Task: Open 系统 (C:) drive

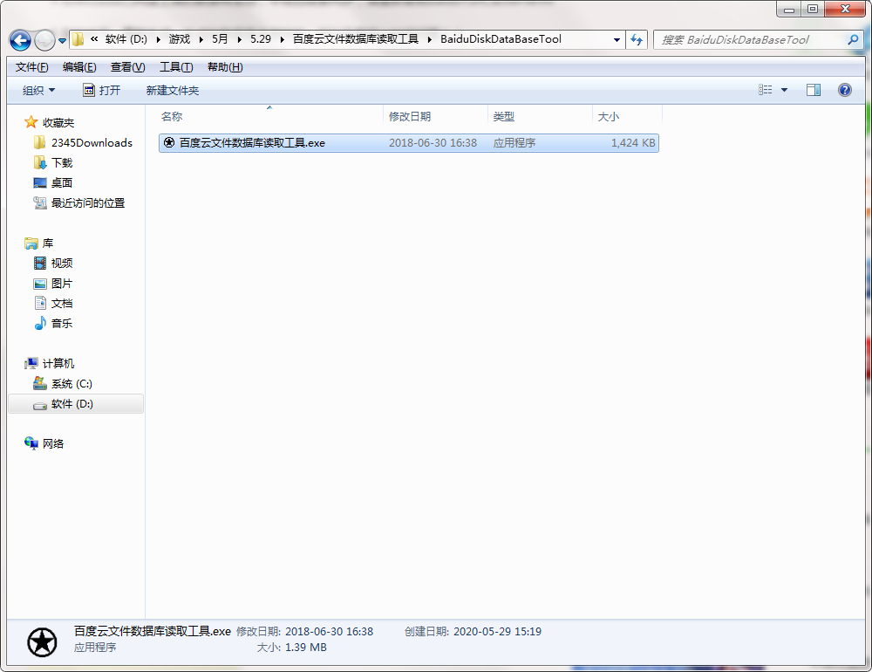Action: [72, 384]
